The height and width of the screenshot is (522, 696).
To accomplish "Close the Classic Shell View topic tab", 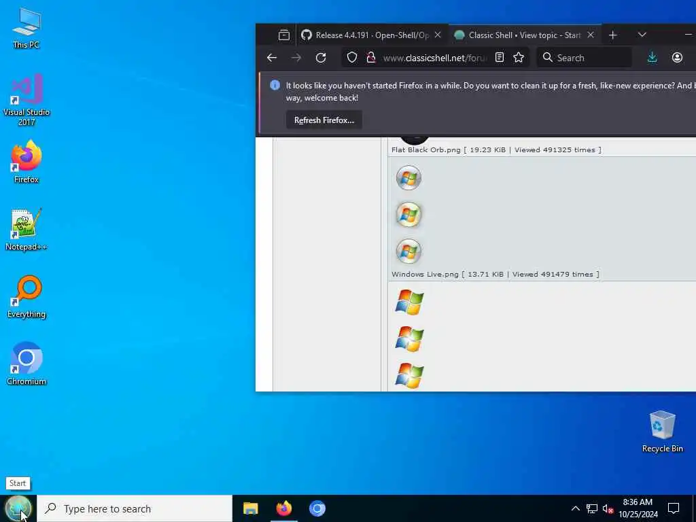I will 591,35.
